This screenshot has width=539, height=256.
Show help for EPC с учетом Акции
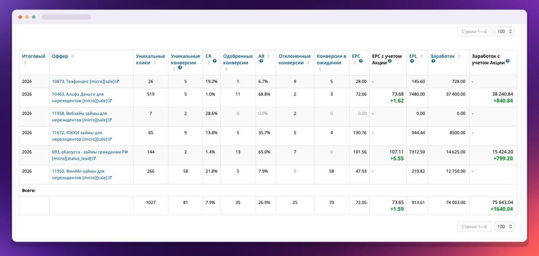(389, 61)
